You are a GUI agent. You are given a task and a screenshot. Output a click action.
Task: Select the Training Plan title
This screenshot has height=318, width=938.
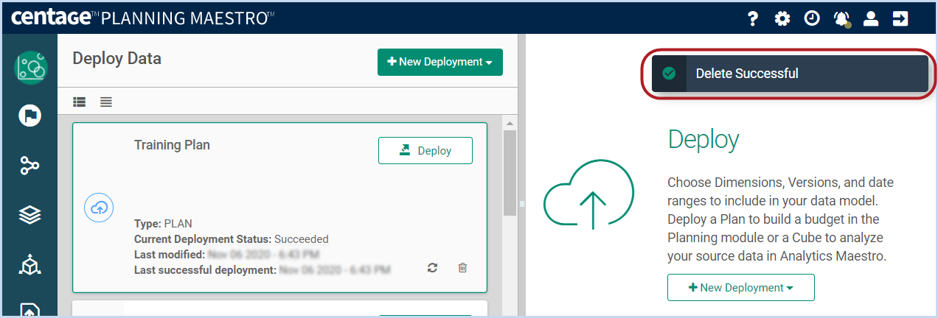172,145
